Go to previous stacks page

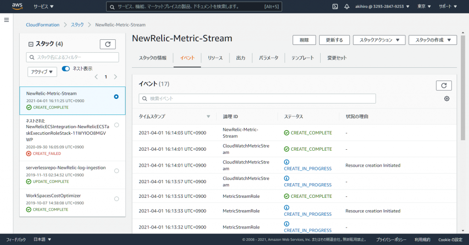tap(96, 77)
